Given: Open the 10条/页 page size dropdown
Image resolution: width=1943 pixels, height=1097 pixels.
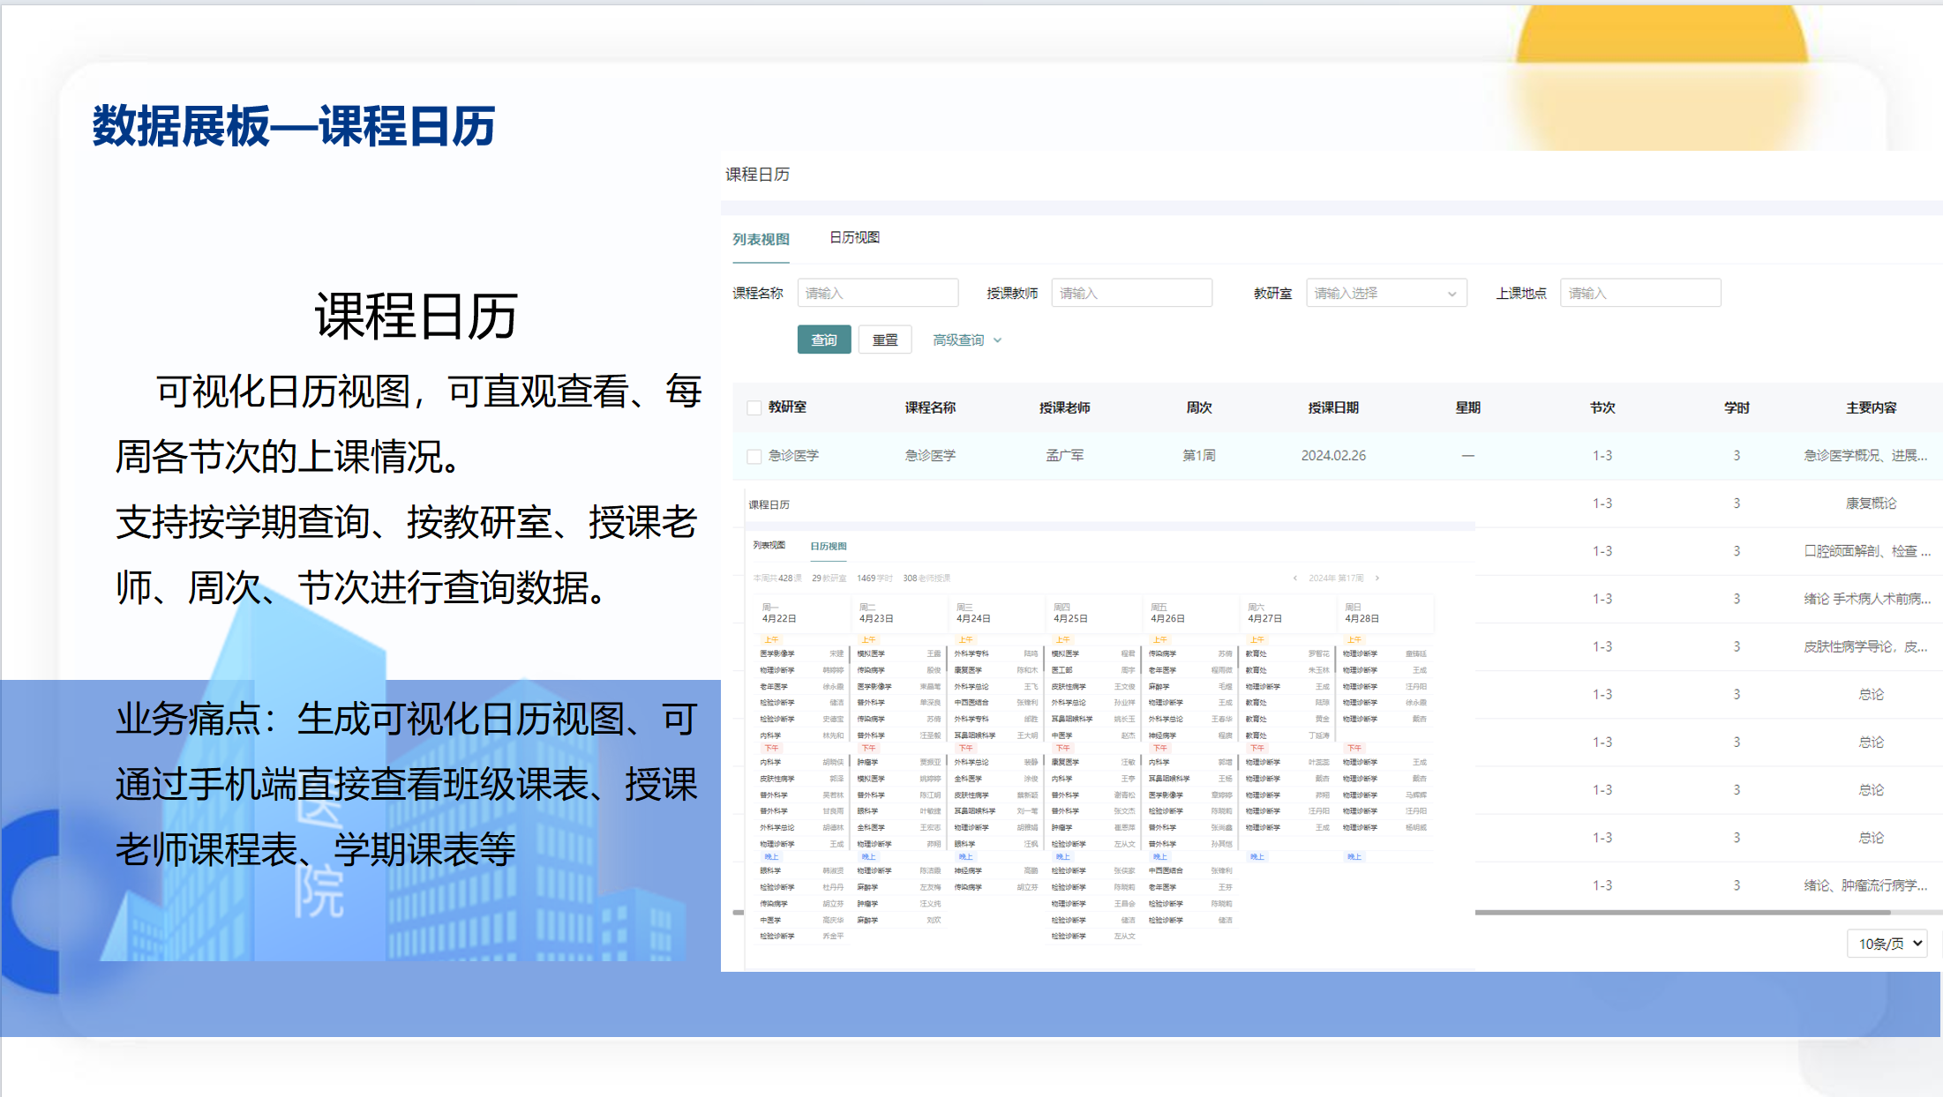Looking at the screenshot, I should [1887, 944].
